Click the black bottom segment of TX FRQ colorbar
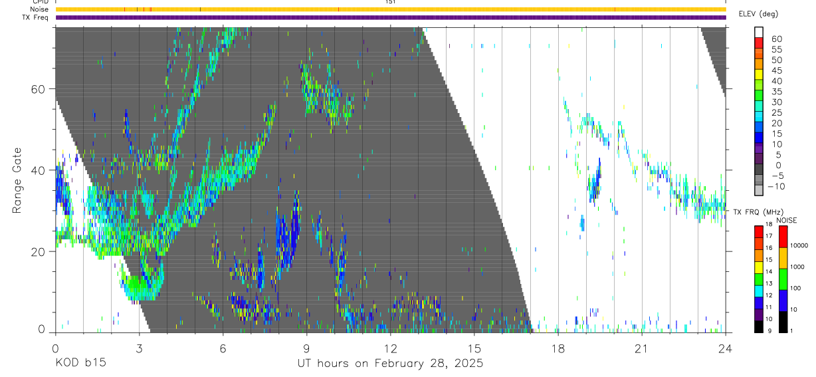The width and height of the screenshot is (816, 377). [x=759, y=326]
